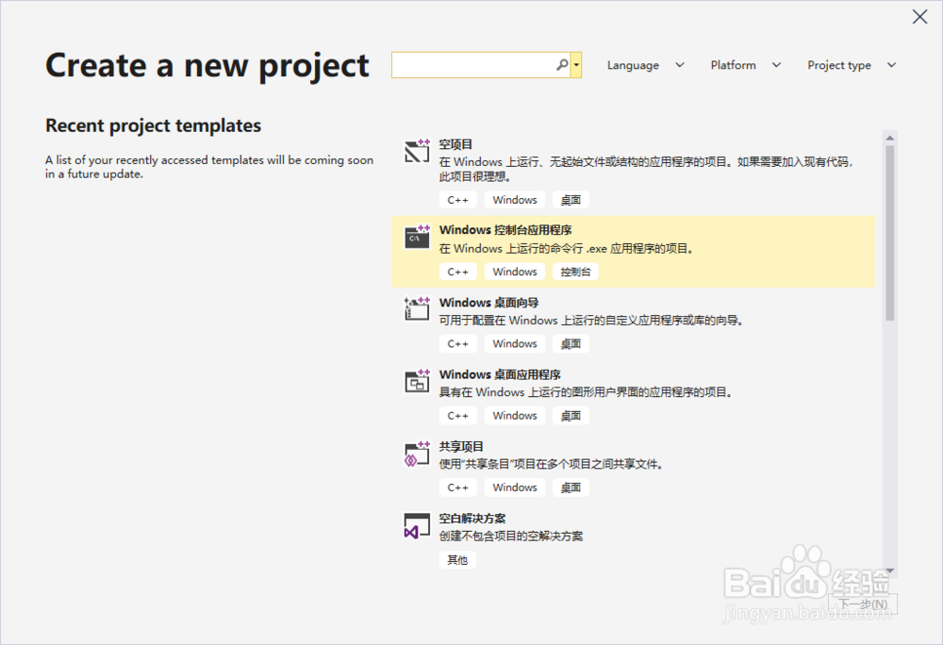Expand the Language filter dropdown
This screenshot has height=645, width=943.
646,65
